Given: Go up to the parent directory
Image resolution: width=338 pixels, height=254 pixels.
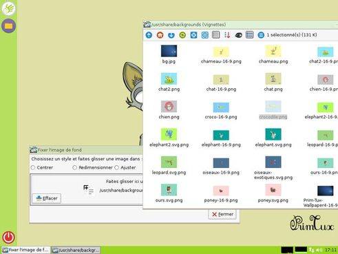Looking at the screenshot, I should tap(149, 35).
